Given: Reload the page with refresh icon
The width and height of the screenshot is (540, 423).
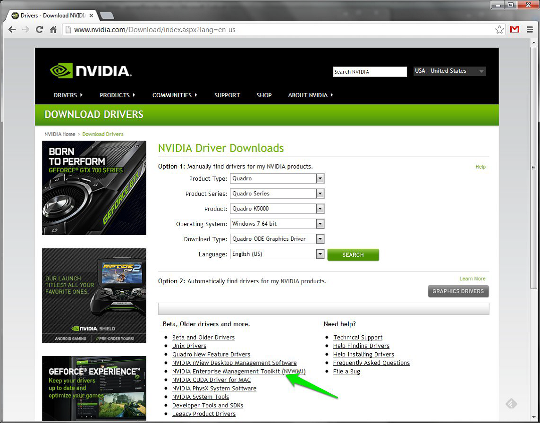Looking at the screenshot, I should click(40, 30).
